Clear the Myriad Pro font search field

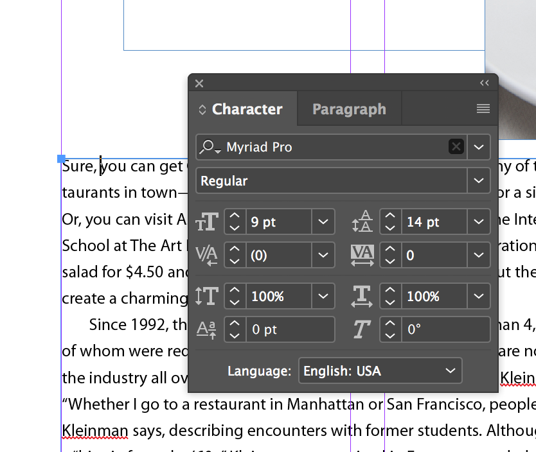coord(456,147)
